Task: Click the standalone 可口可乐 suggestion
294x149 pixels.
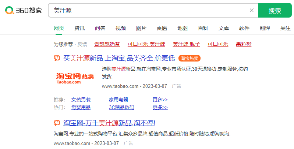Action: tap(218, 44)
